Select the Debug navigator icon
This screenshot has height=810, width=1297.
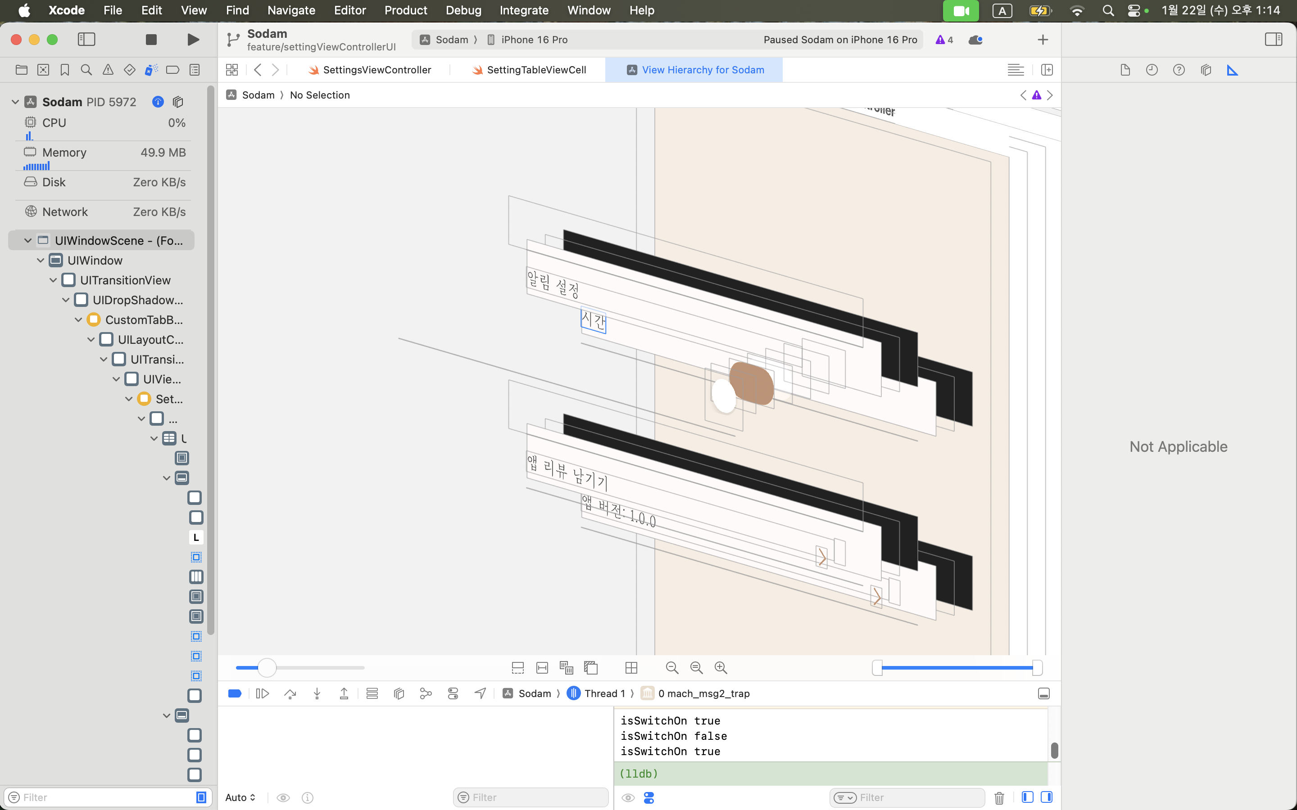click(x=152, y=70)
